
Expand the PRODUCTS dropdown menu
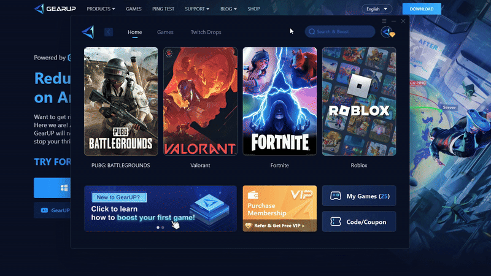click(101, 9)
